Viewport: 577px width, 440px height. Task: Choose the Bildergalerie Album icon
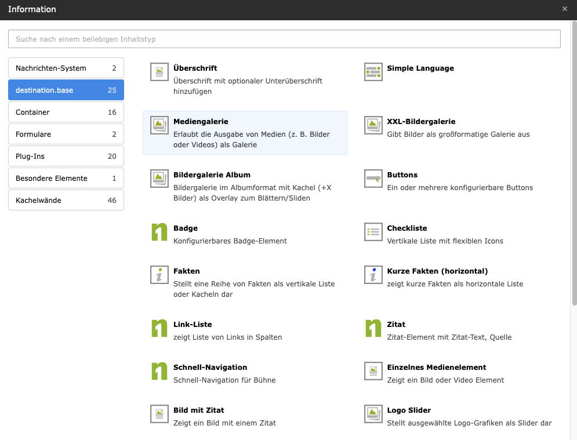(x=159, y=179)
